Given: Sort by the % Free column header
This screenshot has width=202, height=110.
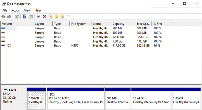Looking at the screenshot, I should pyautogui.click(x=163, y=24).
